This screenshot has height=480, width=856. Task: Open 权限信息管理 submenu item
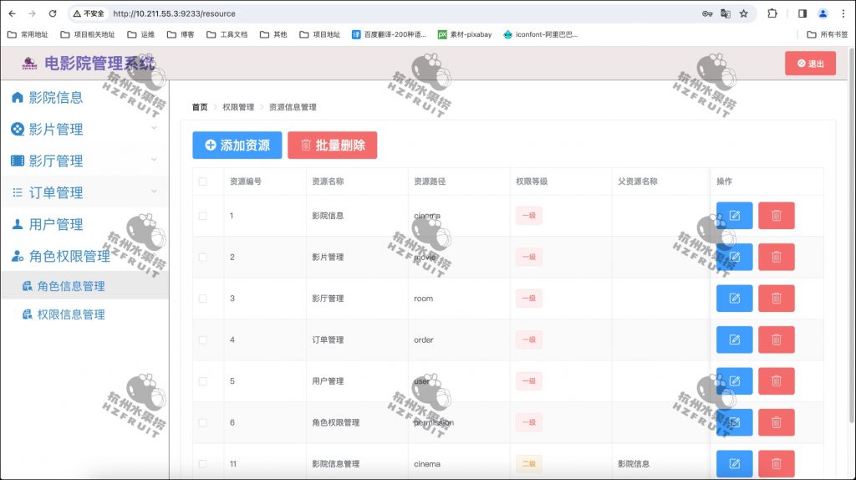[x=84, y=314]
